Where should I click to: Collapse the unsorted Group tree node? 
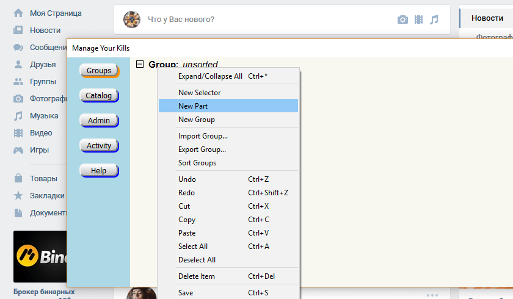[x=140, y=64]
